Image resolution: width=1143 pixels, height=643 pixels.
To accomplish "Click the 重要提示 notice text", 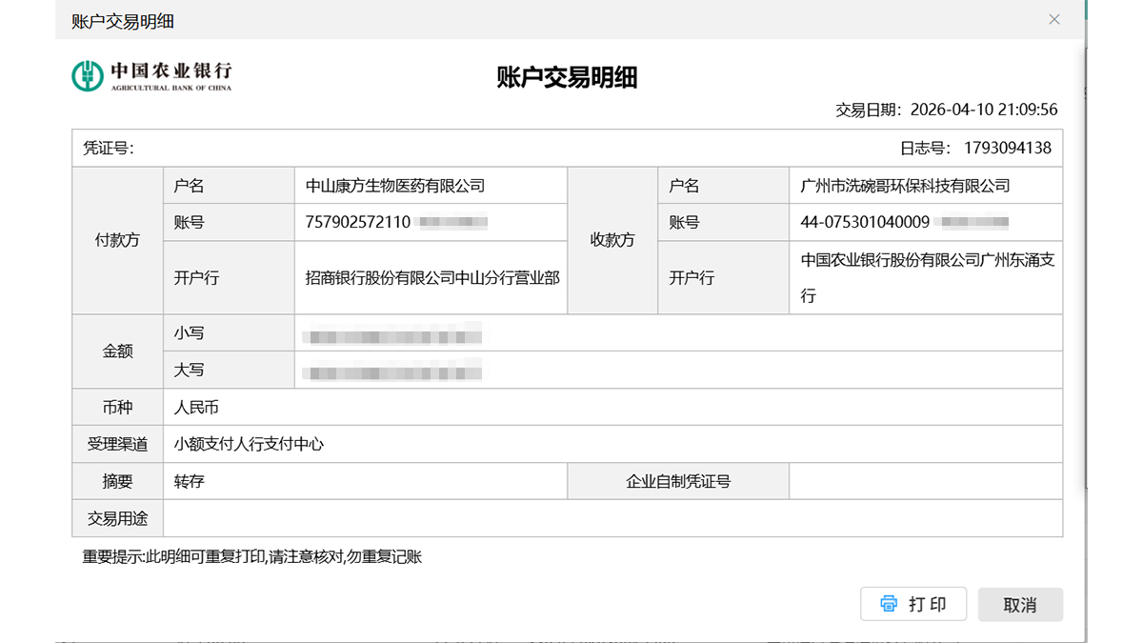I will 251,556.
